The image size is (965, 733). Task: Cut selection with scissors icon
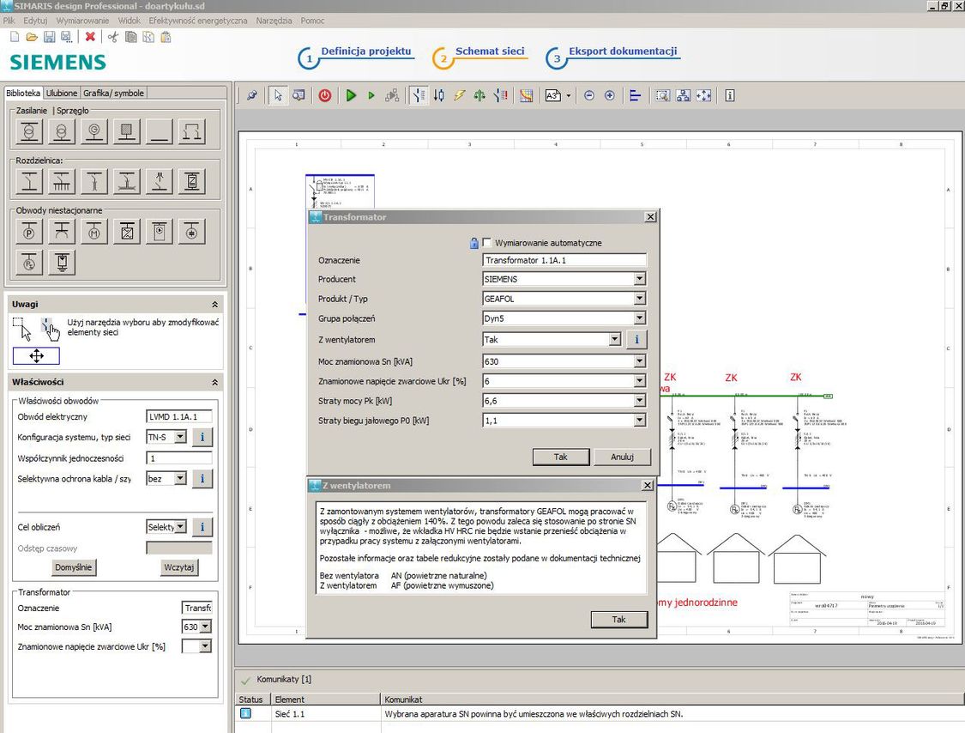pyautogui.click(x=112, y=38)
